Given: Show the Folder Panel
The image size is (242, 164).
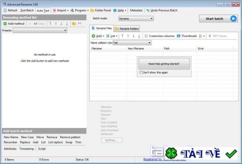Looking at the screenshot, I should [x=101, y=11].
